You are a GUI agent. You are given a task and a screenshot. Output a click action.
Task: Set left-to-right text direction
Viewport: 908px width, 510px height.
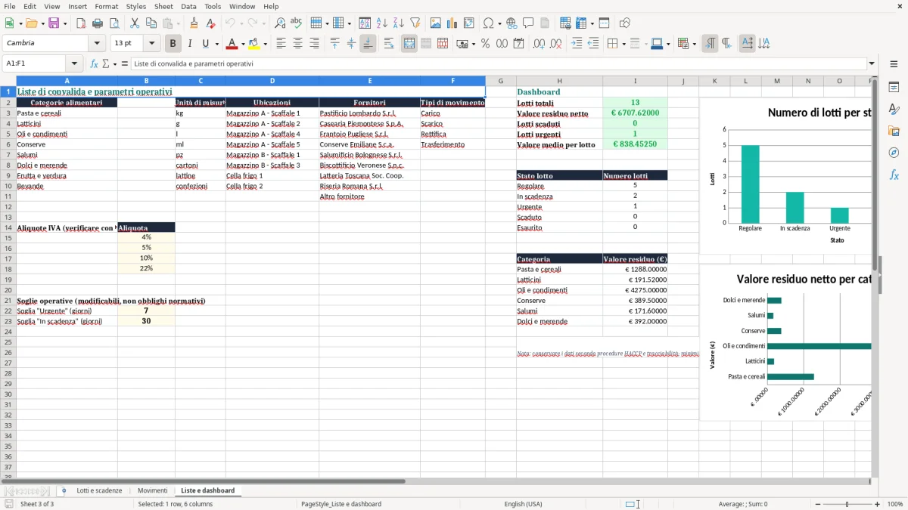click(710, 44)
